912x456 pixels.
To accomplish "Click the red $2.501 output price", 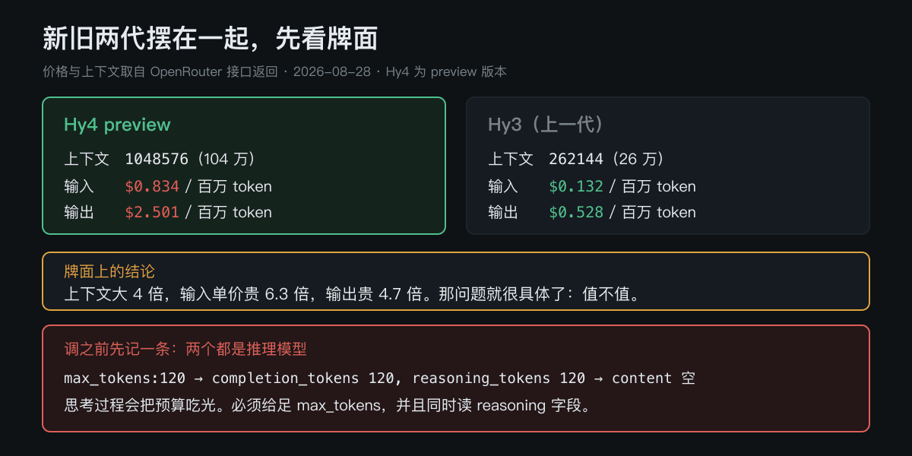I will (x=152, y=213).
